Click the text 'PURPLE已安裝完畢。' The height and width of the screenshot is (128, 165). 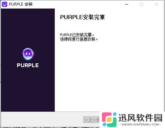coord(77,35)
